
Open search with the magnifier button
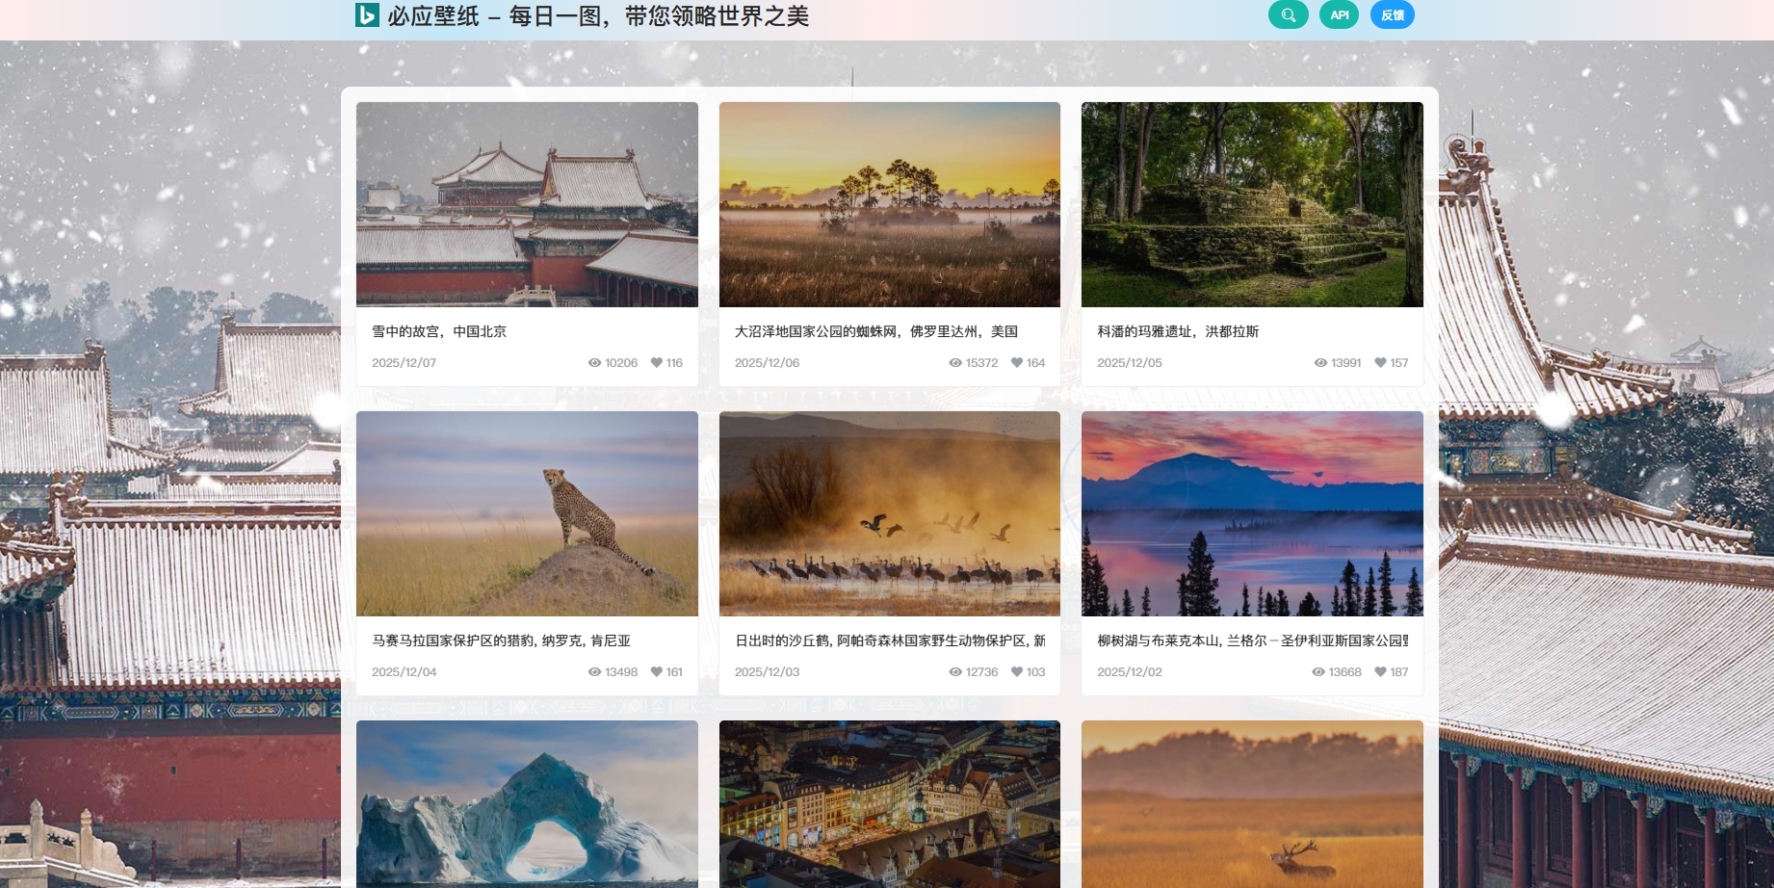pos(1288,15)
